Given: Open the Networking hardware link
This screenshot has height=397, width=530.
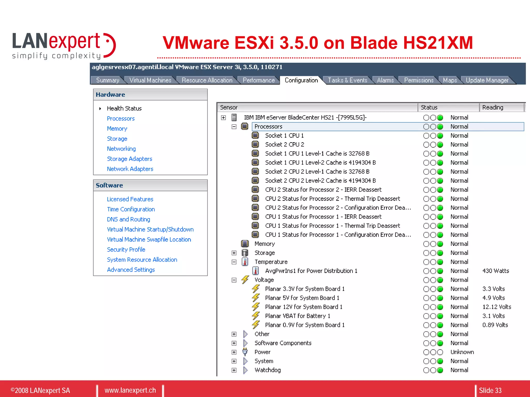Looking at the screenshot, I should click(121, 149).
